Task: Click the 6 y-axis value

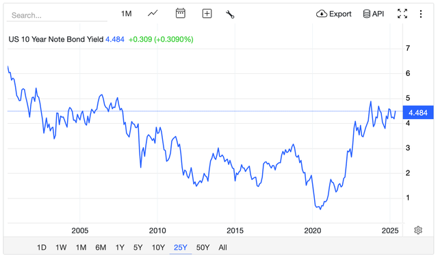Action: click(408, 73)
